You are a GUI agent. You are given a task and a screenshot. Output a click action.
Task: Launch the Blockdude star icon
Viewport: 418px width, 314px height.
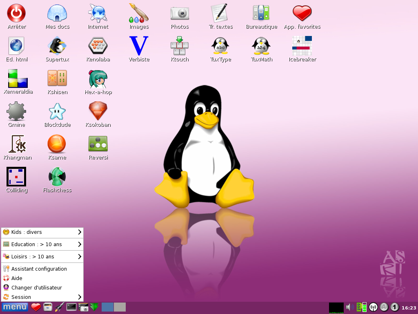pyautogui.click(x=57, y=111)
